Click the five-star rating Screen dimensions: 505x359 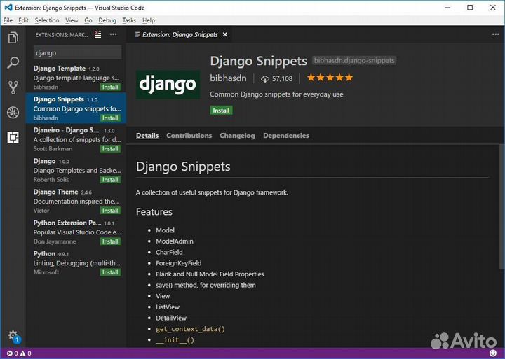coord(330,78)
